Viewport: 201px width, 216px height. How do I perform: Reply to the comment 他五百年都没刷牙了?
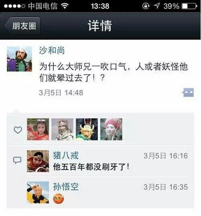[x=91, y=167]
